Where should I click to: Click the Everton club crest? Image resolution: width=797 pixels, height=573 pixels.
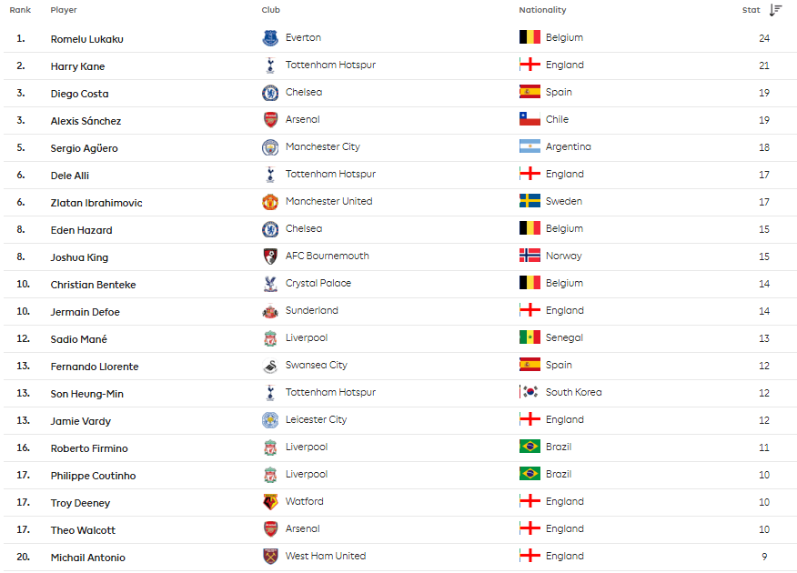270,38
